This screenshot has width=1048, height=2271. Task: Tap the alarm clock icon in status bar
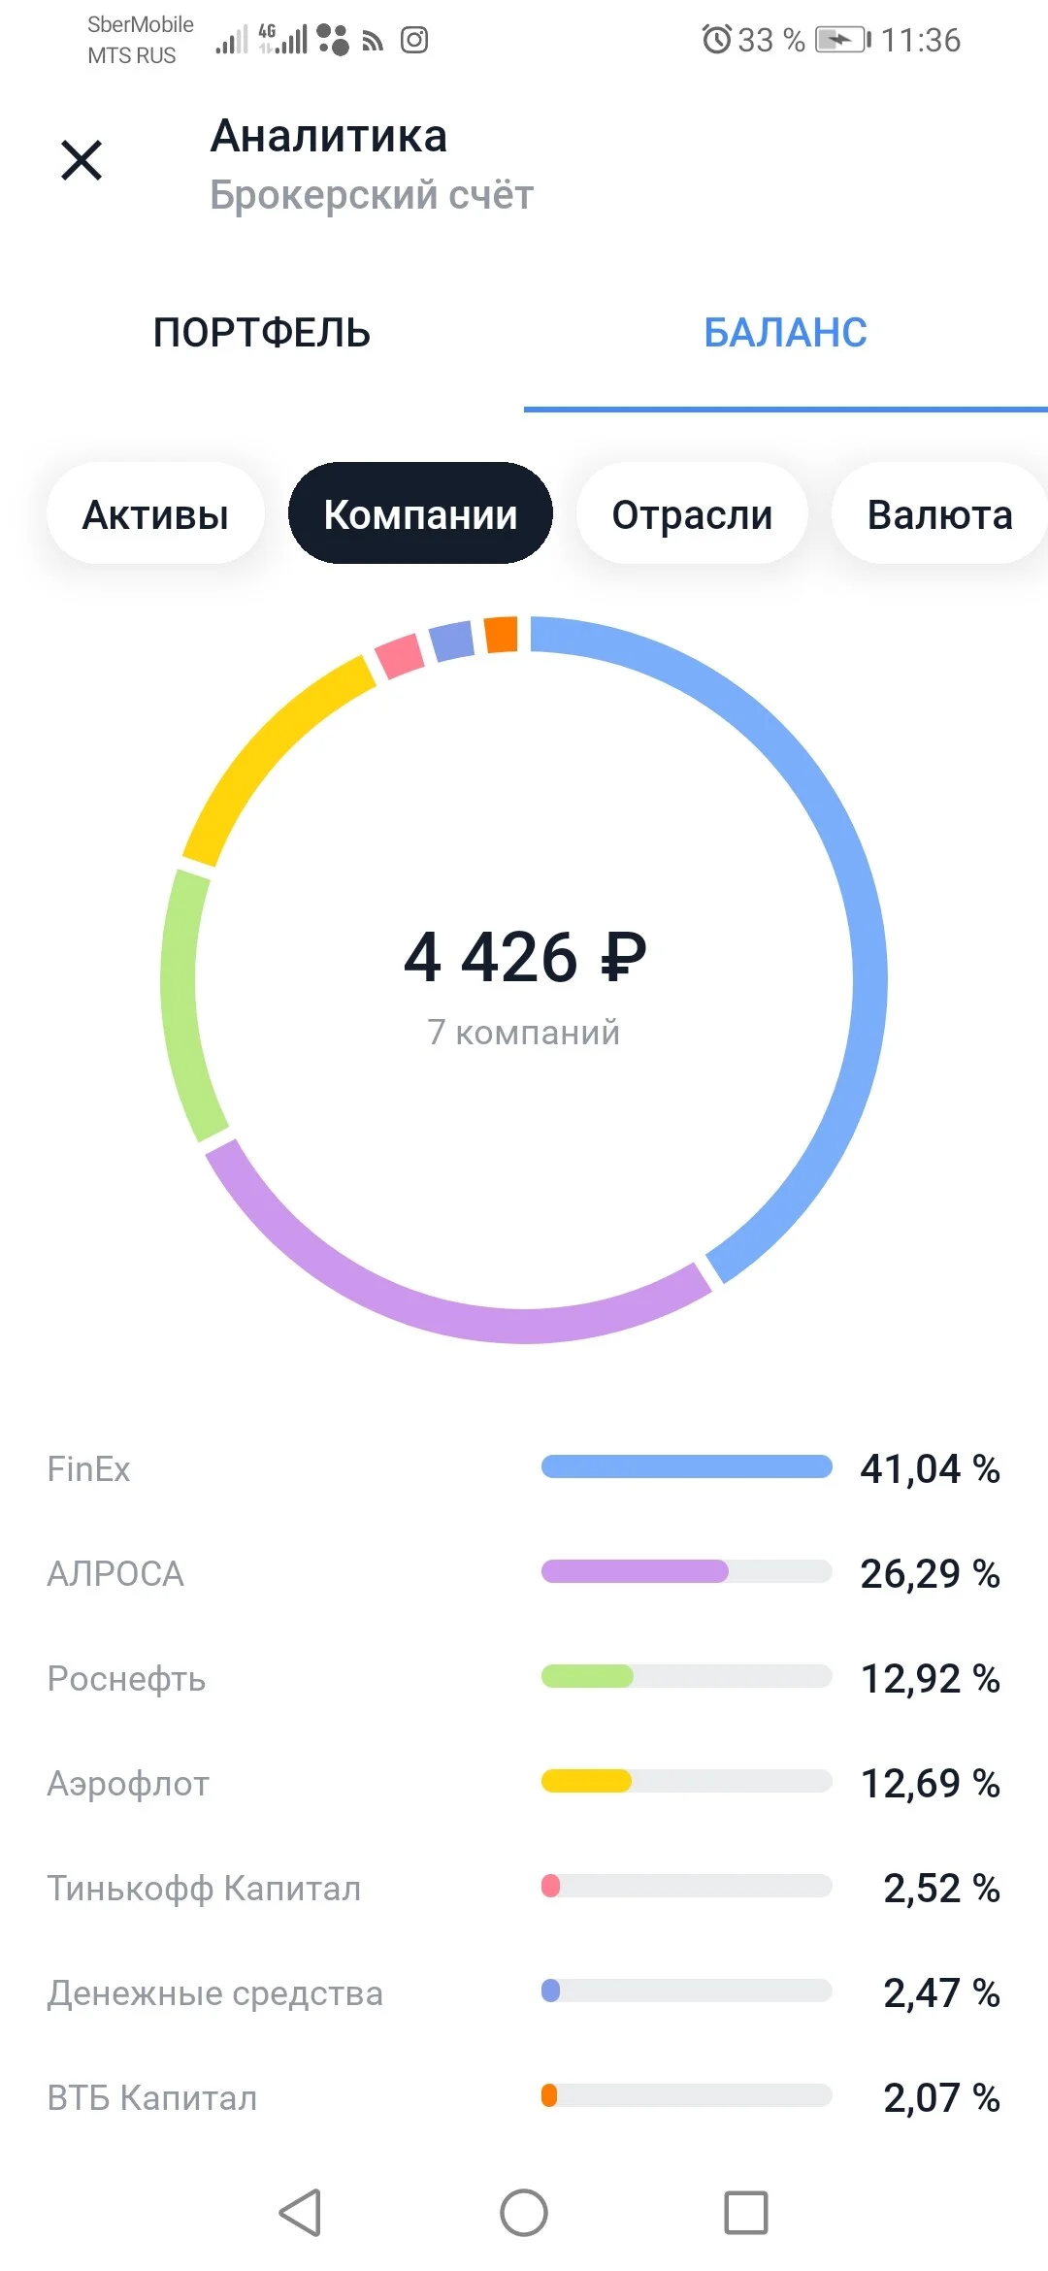(716, 40)
